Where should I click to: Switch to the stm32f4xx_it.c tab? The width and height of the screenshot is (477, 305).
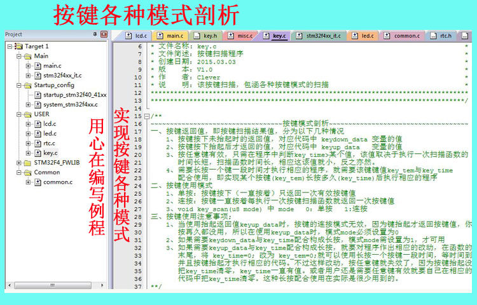pyautogui.click(x=319, y=36)
